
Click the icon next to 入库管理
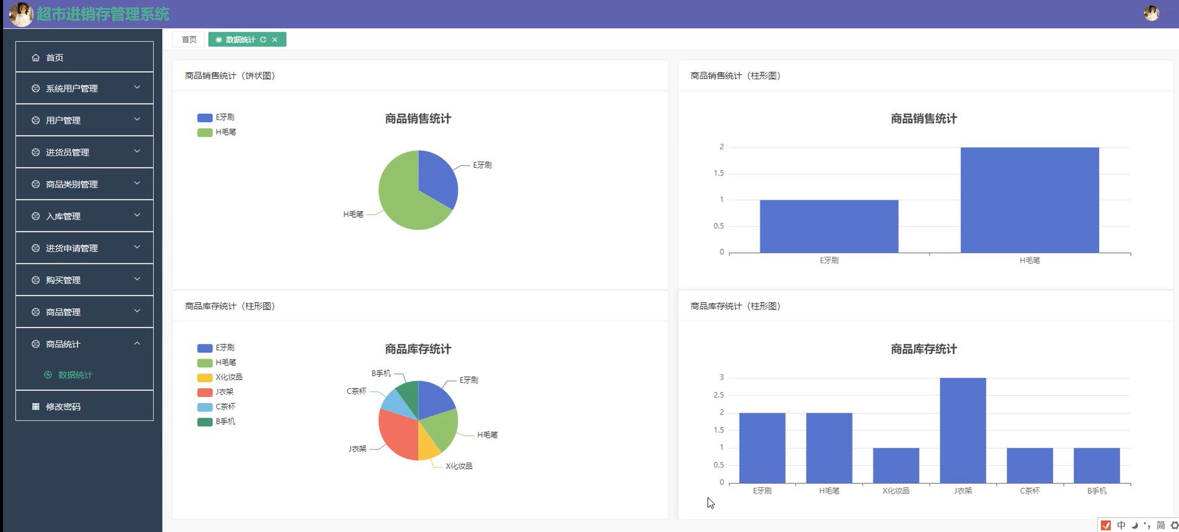coord(35,216)
